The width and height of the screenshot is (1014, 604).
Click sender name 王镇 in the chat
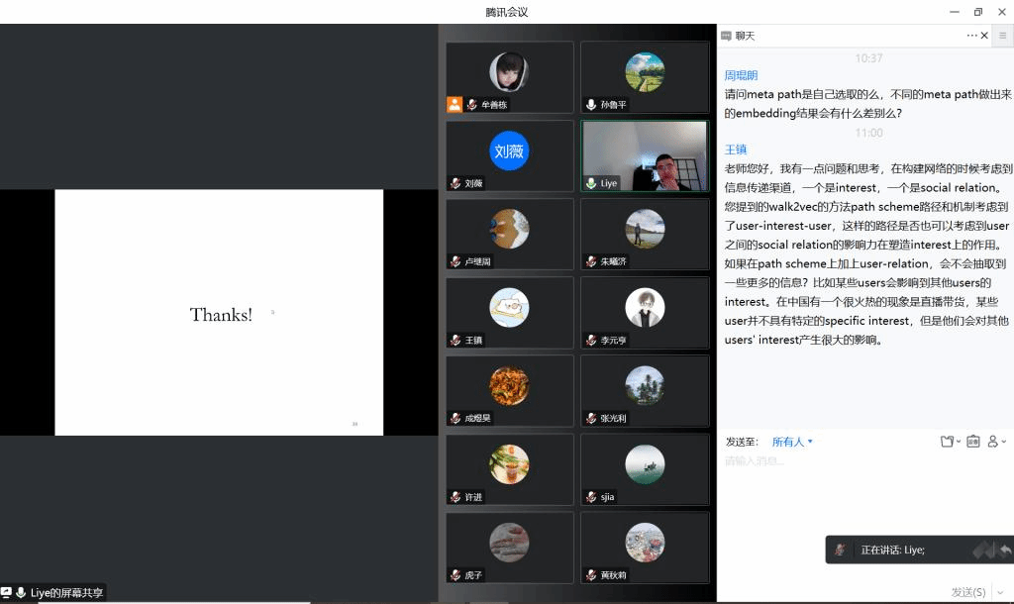736,150
